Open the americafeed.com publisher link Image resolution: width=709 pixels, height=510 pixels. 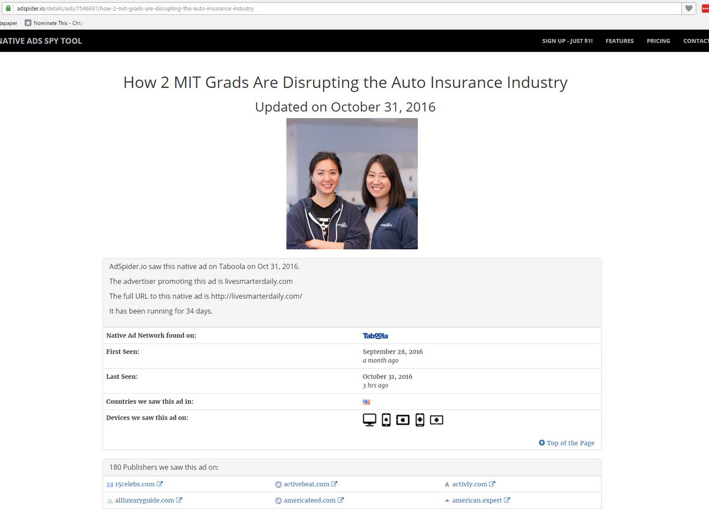click(310, 500)
